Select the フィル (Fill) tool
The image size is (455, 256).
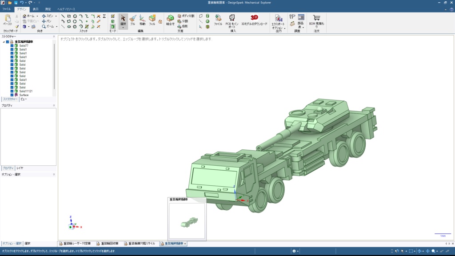(x=152, y=20)
